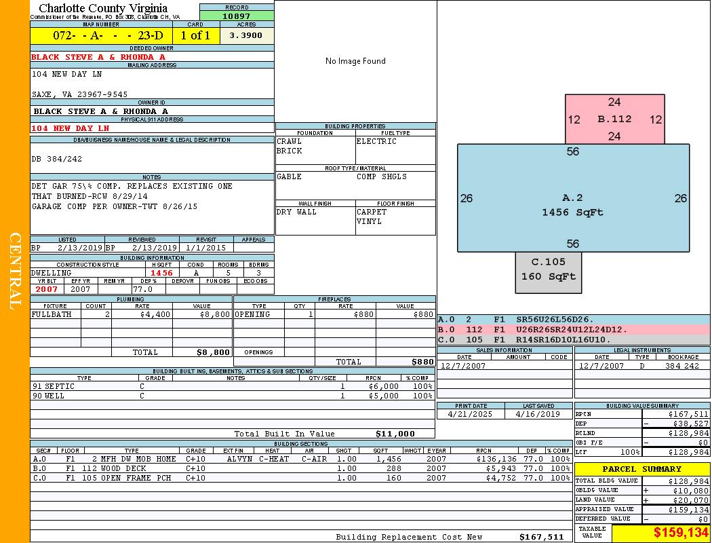Click the red physical 911 address 104 NEW DAY LN
This screenshot has width=712, height=543.
(x=70, y=128)
